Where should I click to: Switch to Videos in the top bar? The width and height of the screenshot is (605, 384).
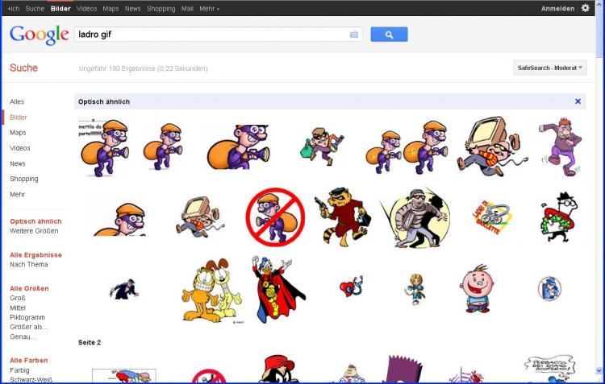87,8
